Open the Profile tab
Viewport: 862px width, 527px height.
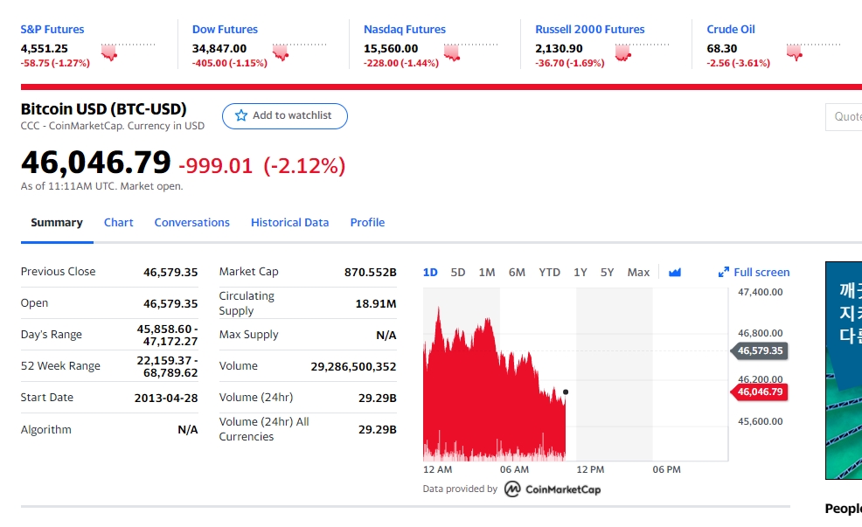click(x=367, y=223)
